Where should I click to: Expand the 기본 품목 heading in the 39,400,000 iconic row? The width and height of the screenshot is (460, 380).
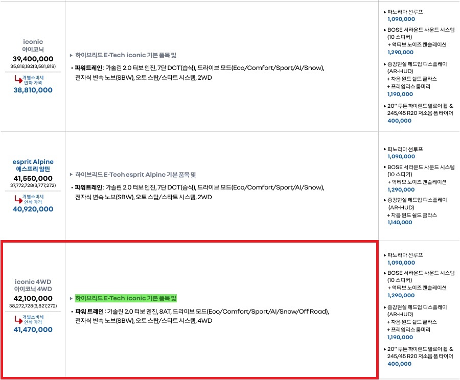(126, 55)
